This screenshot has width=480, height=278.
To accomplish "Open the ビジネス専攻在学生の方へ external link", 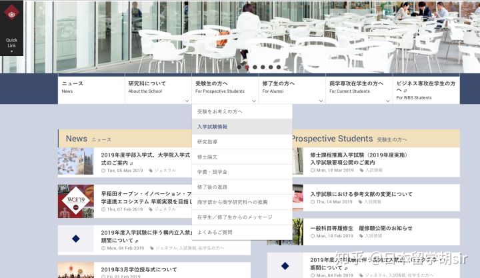I will [x=426, y=90].
